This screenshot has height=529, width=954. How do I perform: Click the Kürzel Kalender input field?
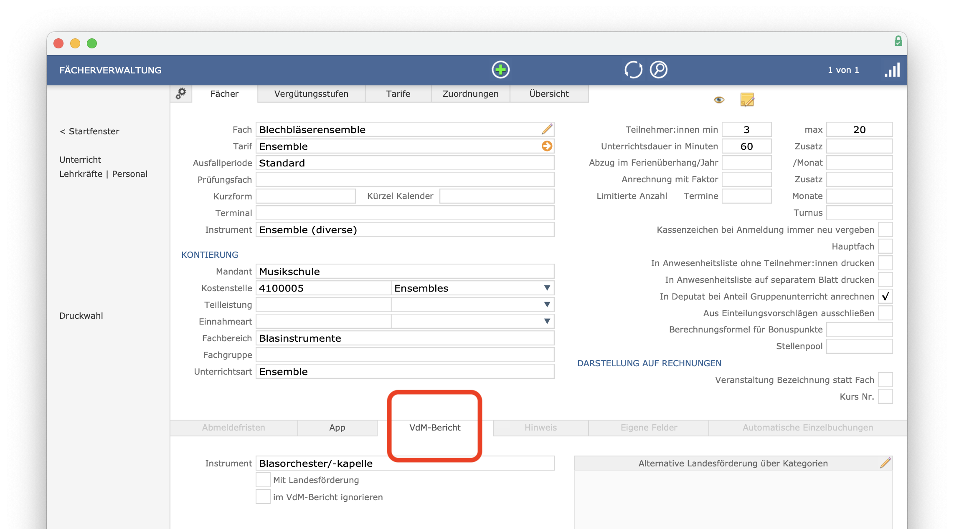497,196
